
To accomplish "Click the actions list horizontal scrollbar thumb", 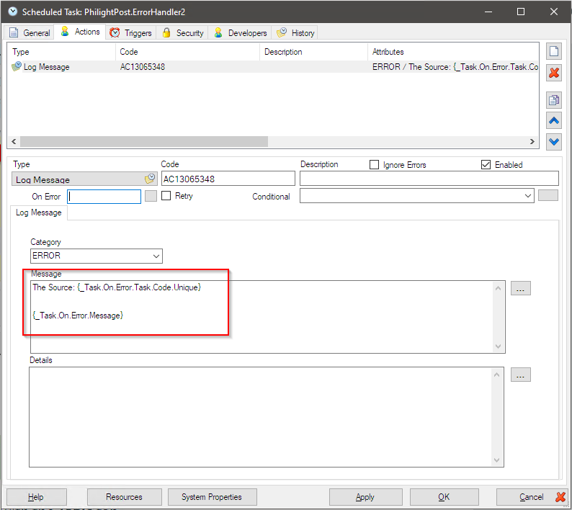I will (x=144, y=141).
